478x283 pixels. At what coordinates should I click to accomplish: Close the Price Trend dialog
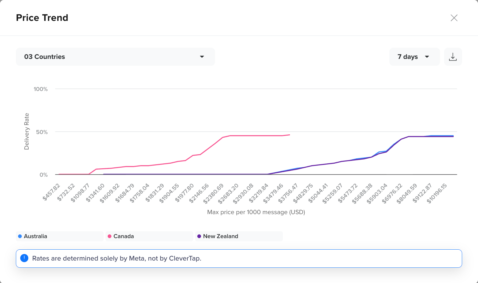[x=454, y=18]
